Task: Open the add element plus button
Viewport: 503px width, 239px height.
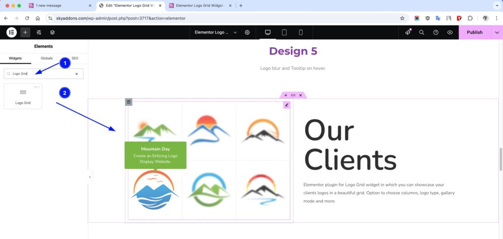Action: pos(26,32)
